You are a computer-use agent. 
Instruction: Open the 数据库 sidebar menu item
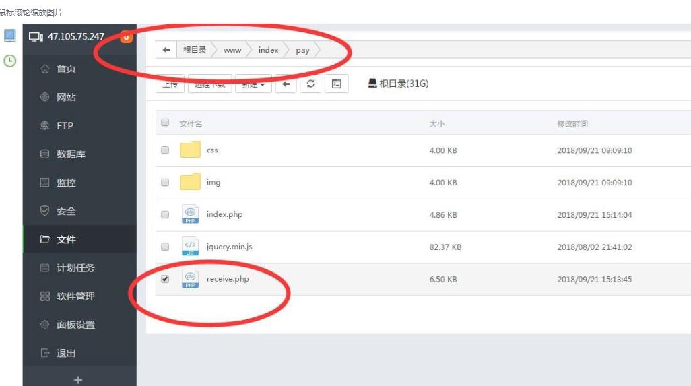71,154
